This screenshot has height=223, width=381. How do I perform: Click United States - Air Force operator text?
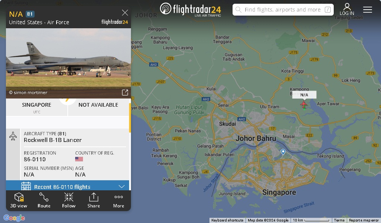(39, 22)
